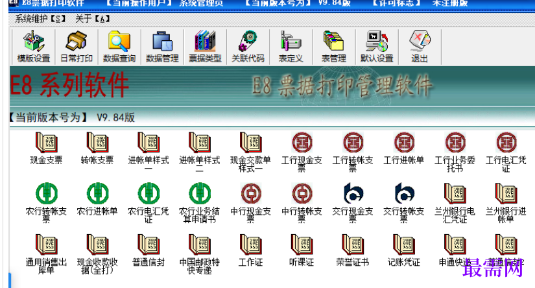This screenshot has width=535, height=288.
Task: Open 农行转帐支票 ABC icon
Action: 47,193
